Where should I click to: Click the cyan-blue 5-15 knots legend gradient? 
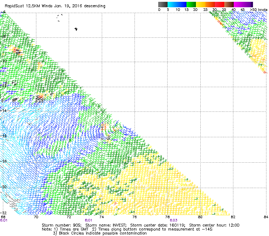[x=177, y=4]
